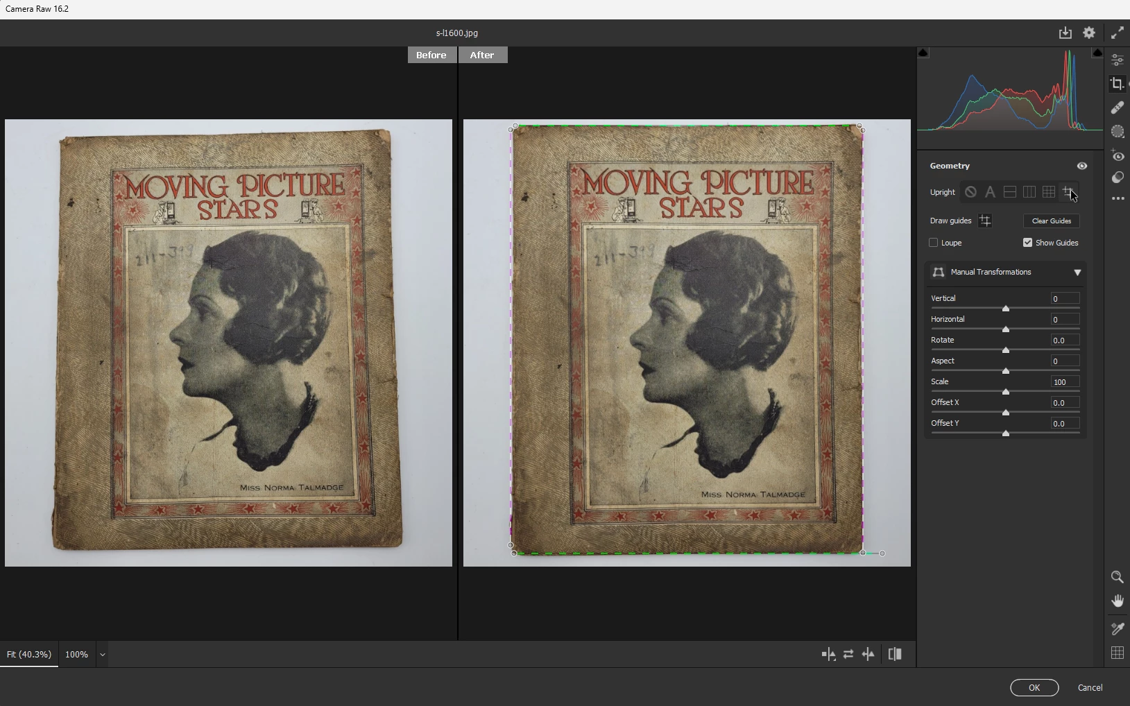Image resolution: width=1130 pixels, height=706 pixels.
Task: Click the Upright label
Action: [x=943, y=192]
